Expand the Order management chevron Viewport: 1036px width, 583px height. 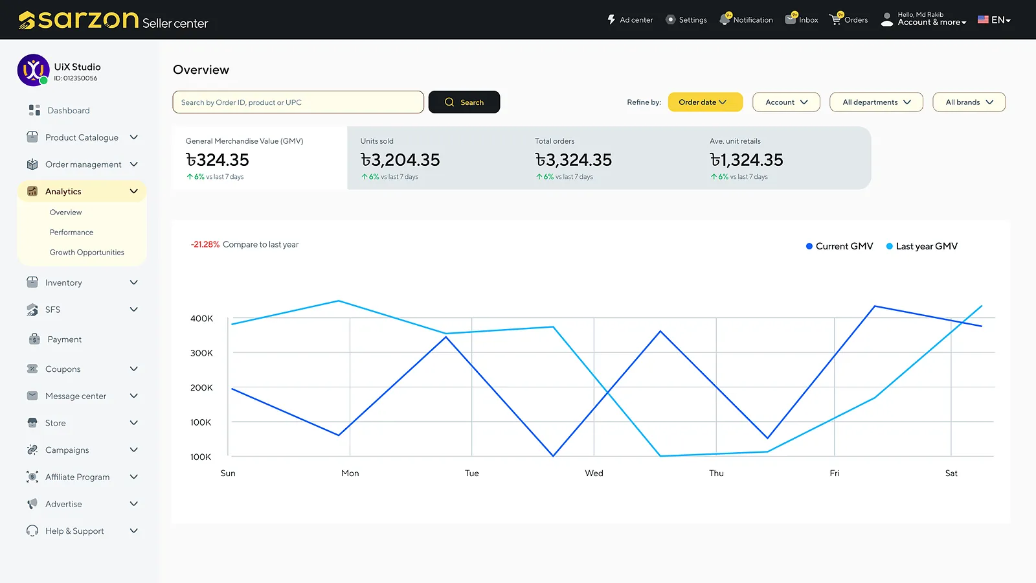click(x=134, y=165)
